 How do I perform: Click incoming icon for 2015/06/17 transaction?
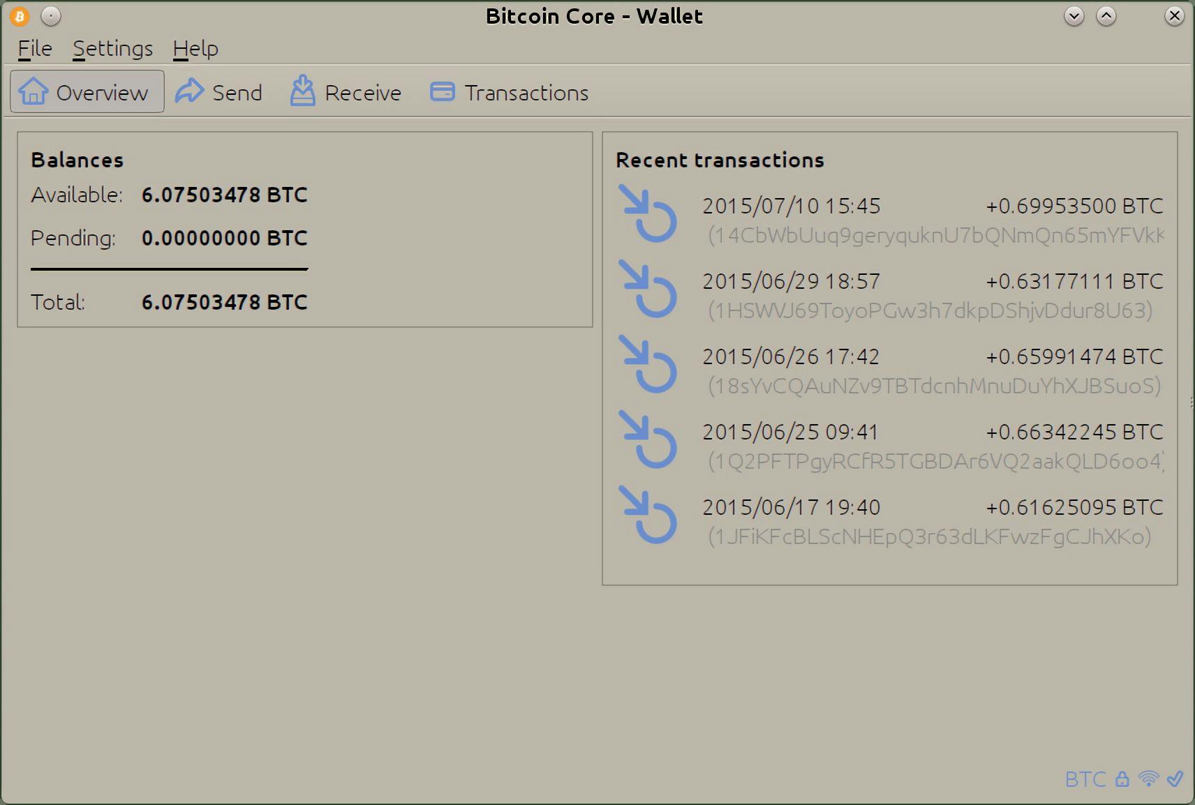648,515
